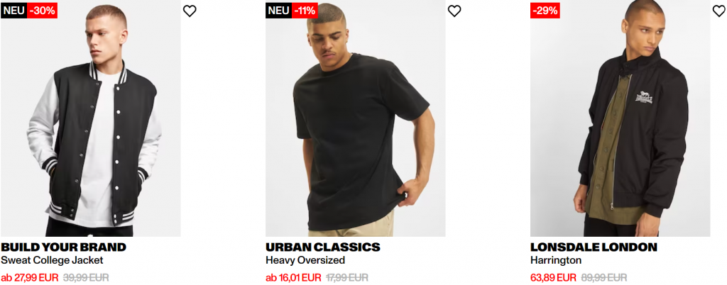
Task: Select the Sweat College Jacket product title
Action: (52, 260)
